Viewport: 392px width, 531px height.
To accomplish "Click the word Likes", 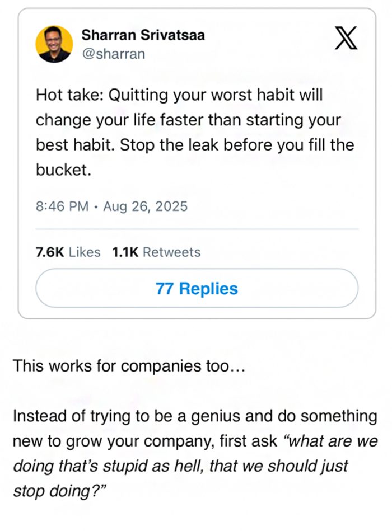I will click(x=85, y=252).
